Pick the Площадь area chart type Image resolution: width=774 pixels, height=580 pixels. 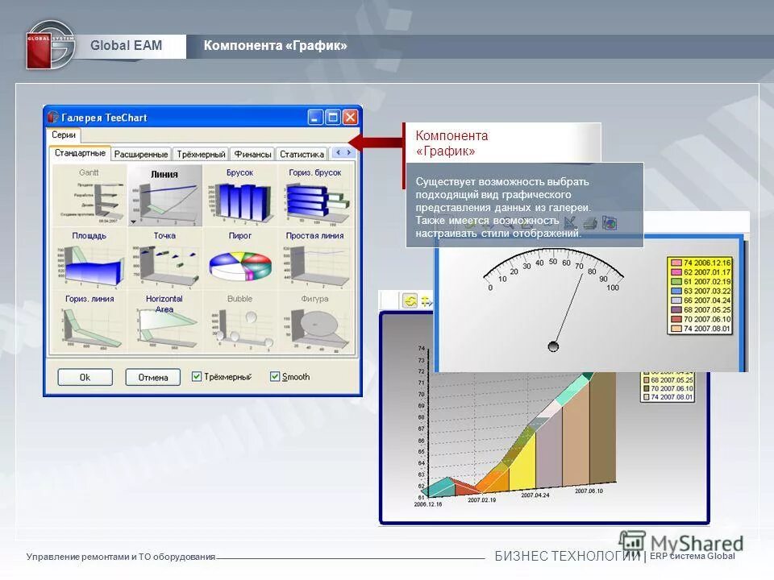point(89,259)
